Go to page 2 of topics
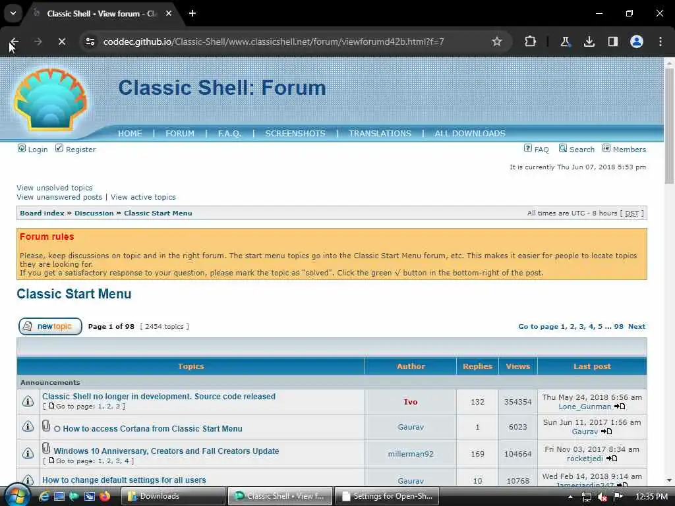This screenshot has width=675, height=506. click(x=573, y=327)
